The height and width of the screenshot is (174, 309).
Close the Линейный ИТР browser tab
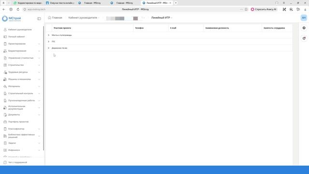(x=170, y=3)
